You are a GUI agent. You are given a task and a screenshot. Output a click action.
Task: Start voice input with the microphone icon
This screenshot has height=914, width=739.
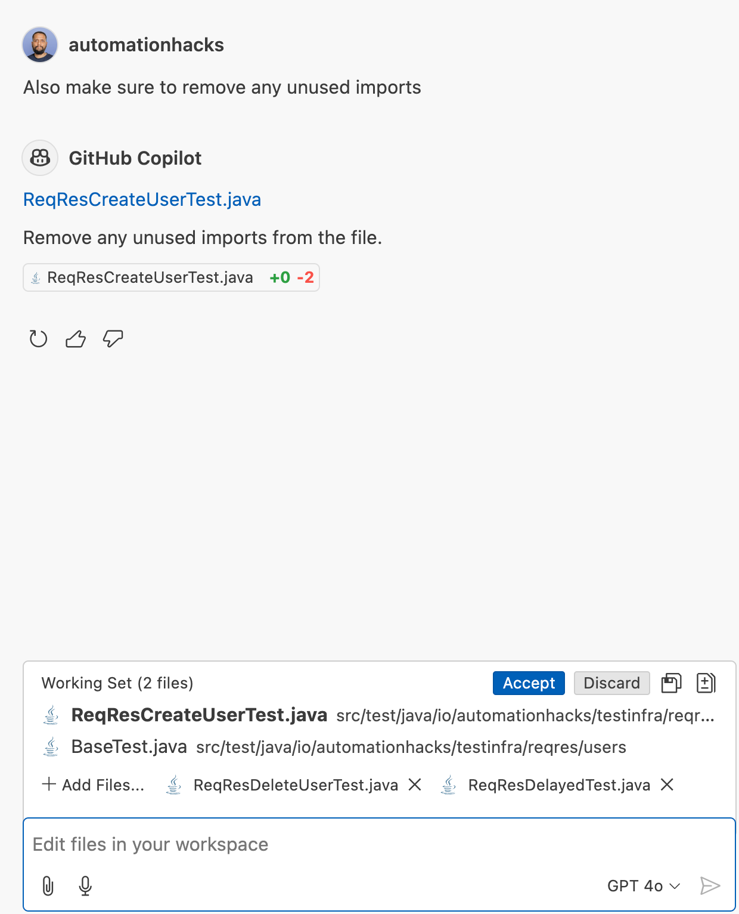pyautogui.click(x=85, y=887)
